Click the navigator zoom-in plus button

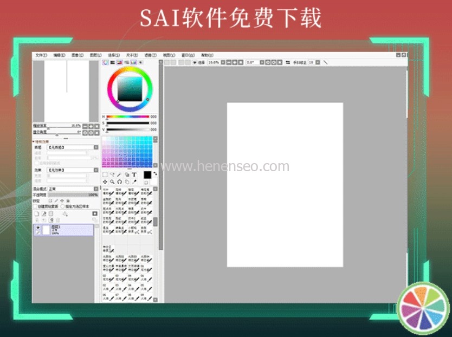click(x=91, y=126)
